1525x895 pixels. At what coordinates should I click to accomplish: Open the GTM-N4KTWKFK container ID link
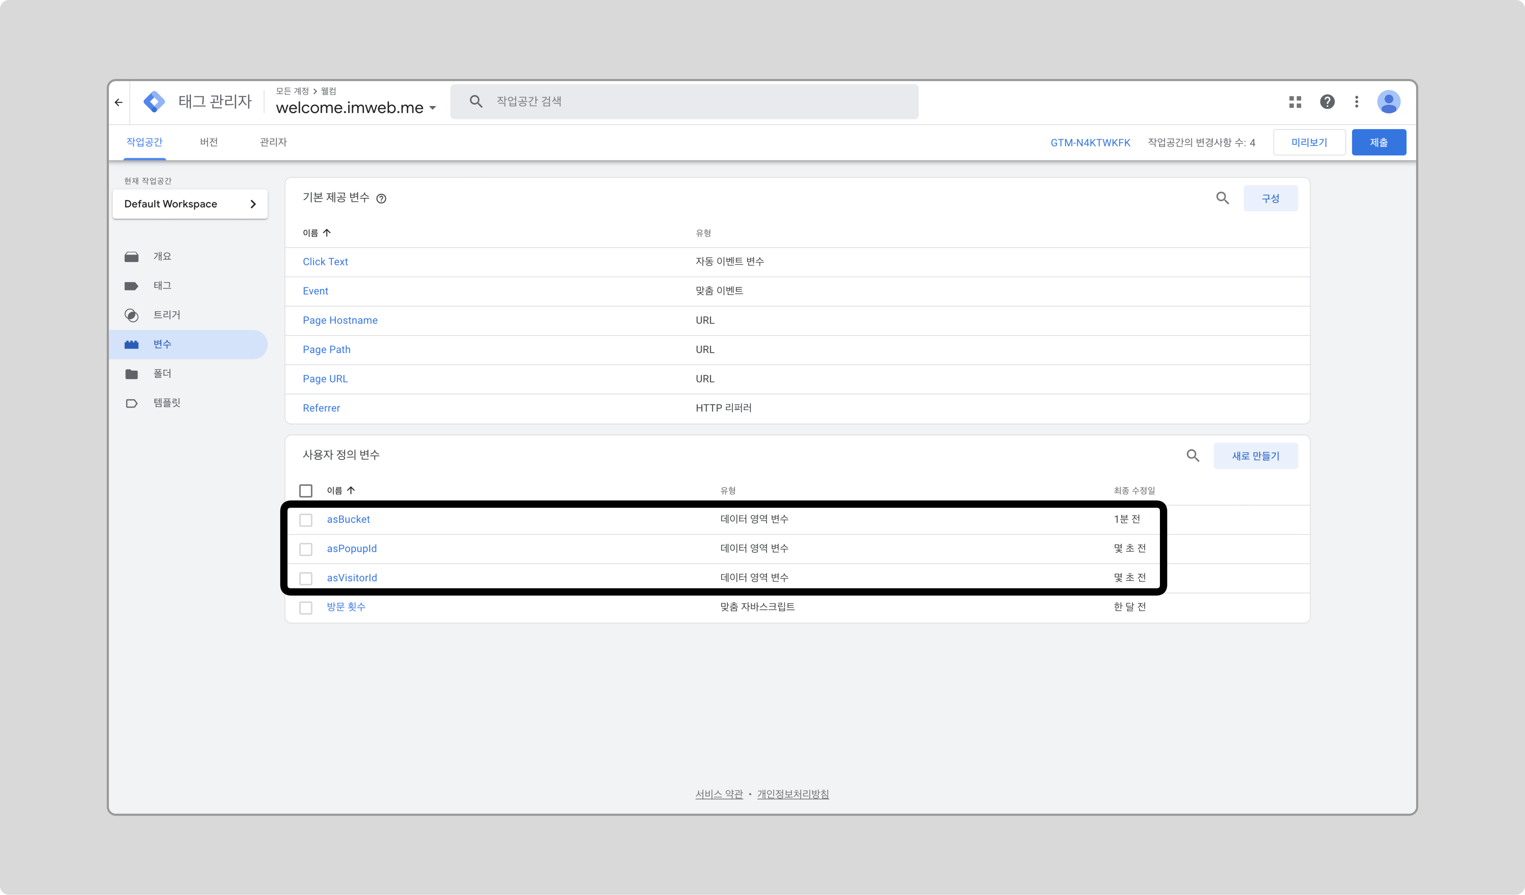point(1090,143)
